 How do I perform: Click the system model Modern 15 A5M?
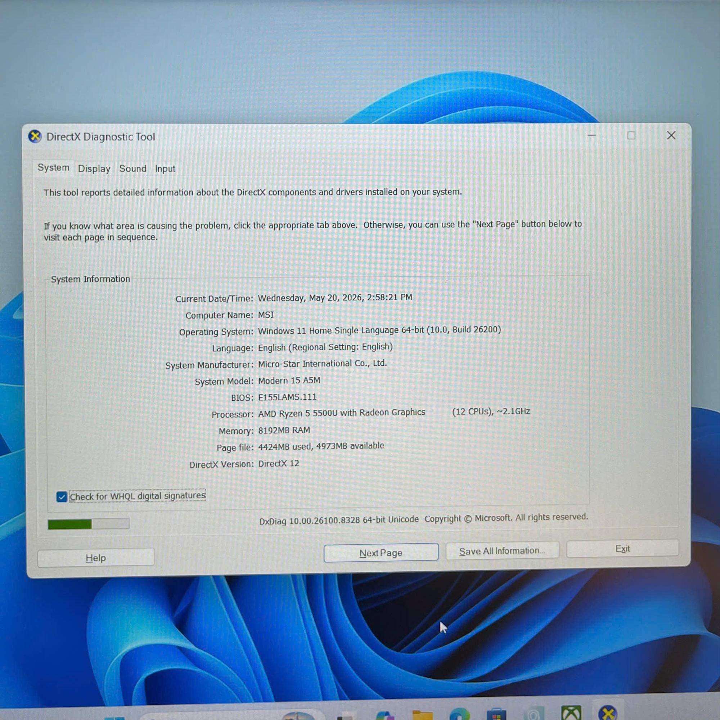tap(289, 381)
